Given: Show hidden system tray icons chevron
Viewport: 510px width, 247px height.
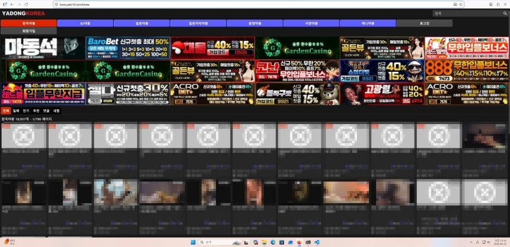Looking at the screenshot, I should (471, 242).
